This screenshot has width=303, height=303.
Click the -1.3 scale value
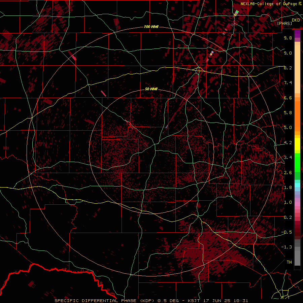click(x=287, y=247)
